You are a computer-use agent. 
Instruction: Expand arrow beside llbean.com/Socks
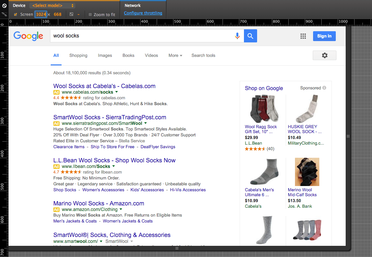pyautogui.click(x=113, y=166)
